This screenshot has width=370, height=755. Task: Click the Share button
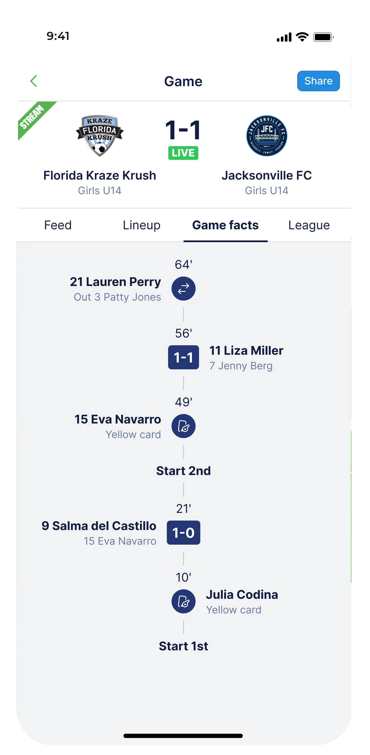pos(318,81)
